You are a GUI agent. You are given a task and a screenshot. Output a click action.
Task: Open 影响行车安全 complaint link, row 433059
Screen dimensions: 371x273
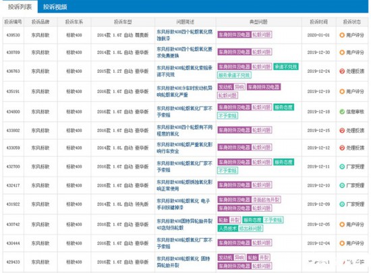[185, 148]
